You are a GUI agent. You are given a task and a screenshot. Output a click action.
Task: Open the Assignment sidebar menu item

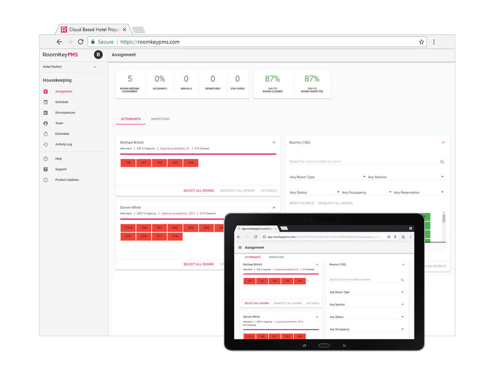coord(64,92)
